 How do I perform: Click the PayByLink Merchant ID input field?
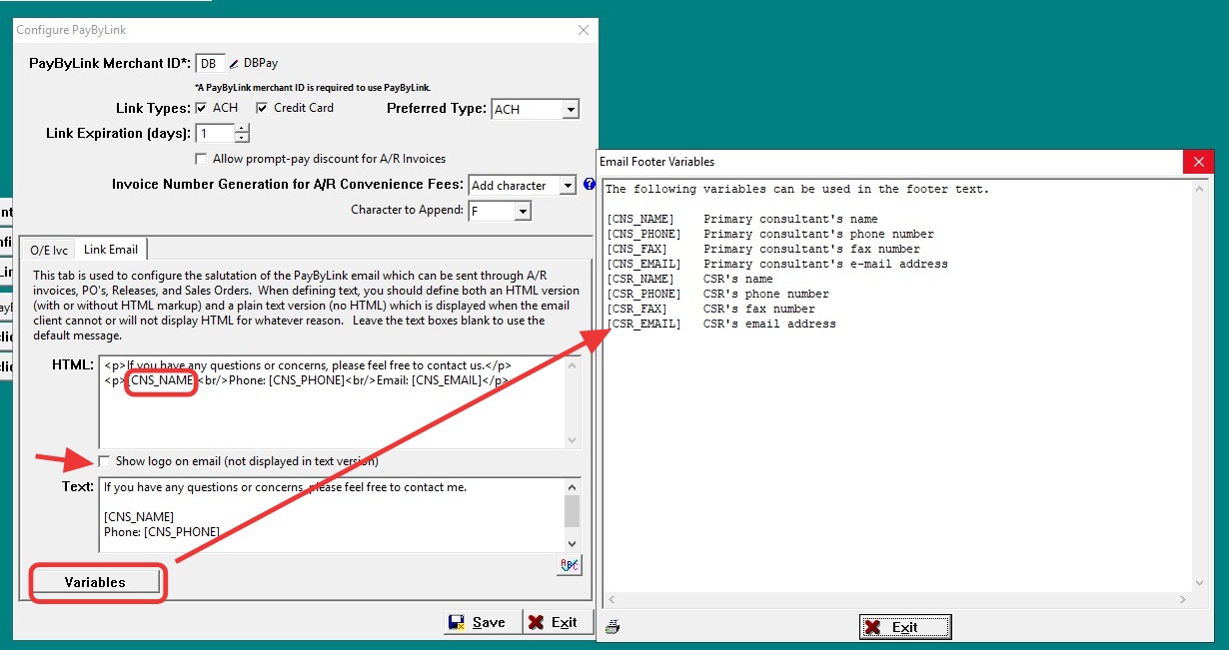(210, 63)
